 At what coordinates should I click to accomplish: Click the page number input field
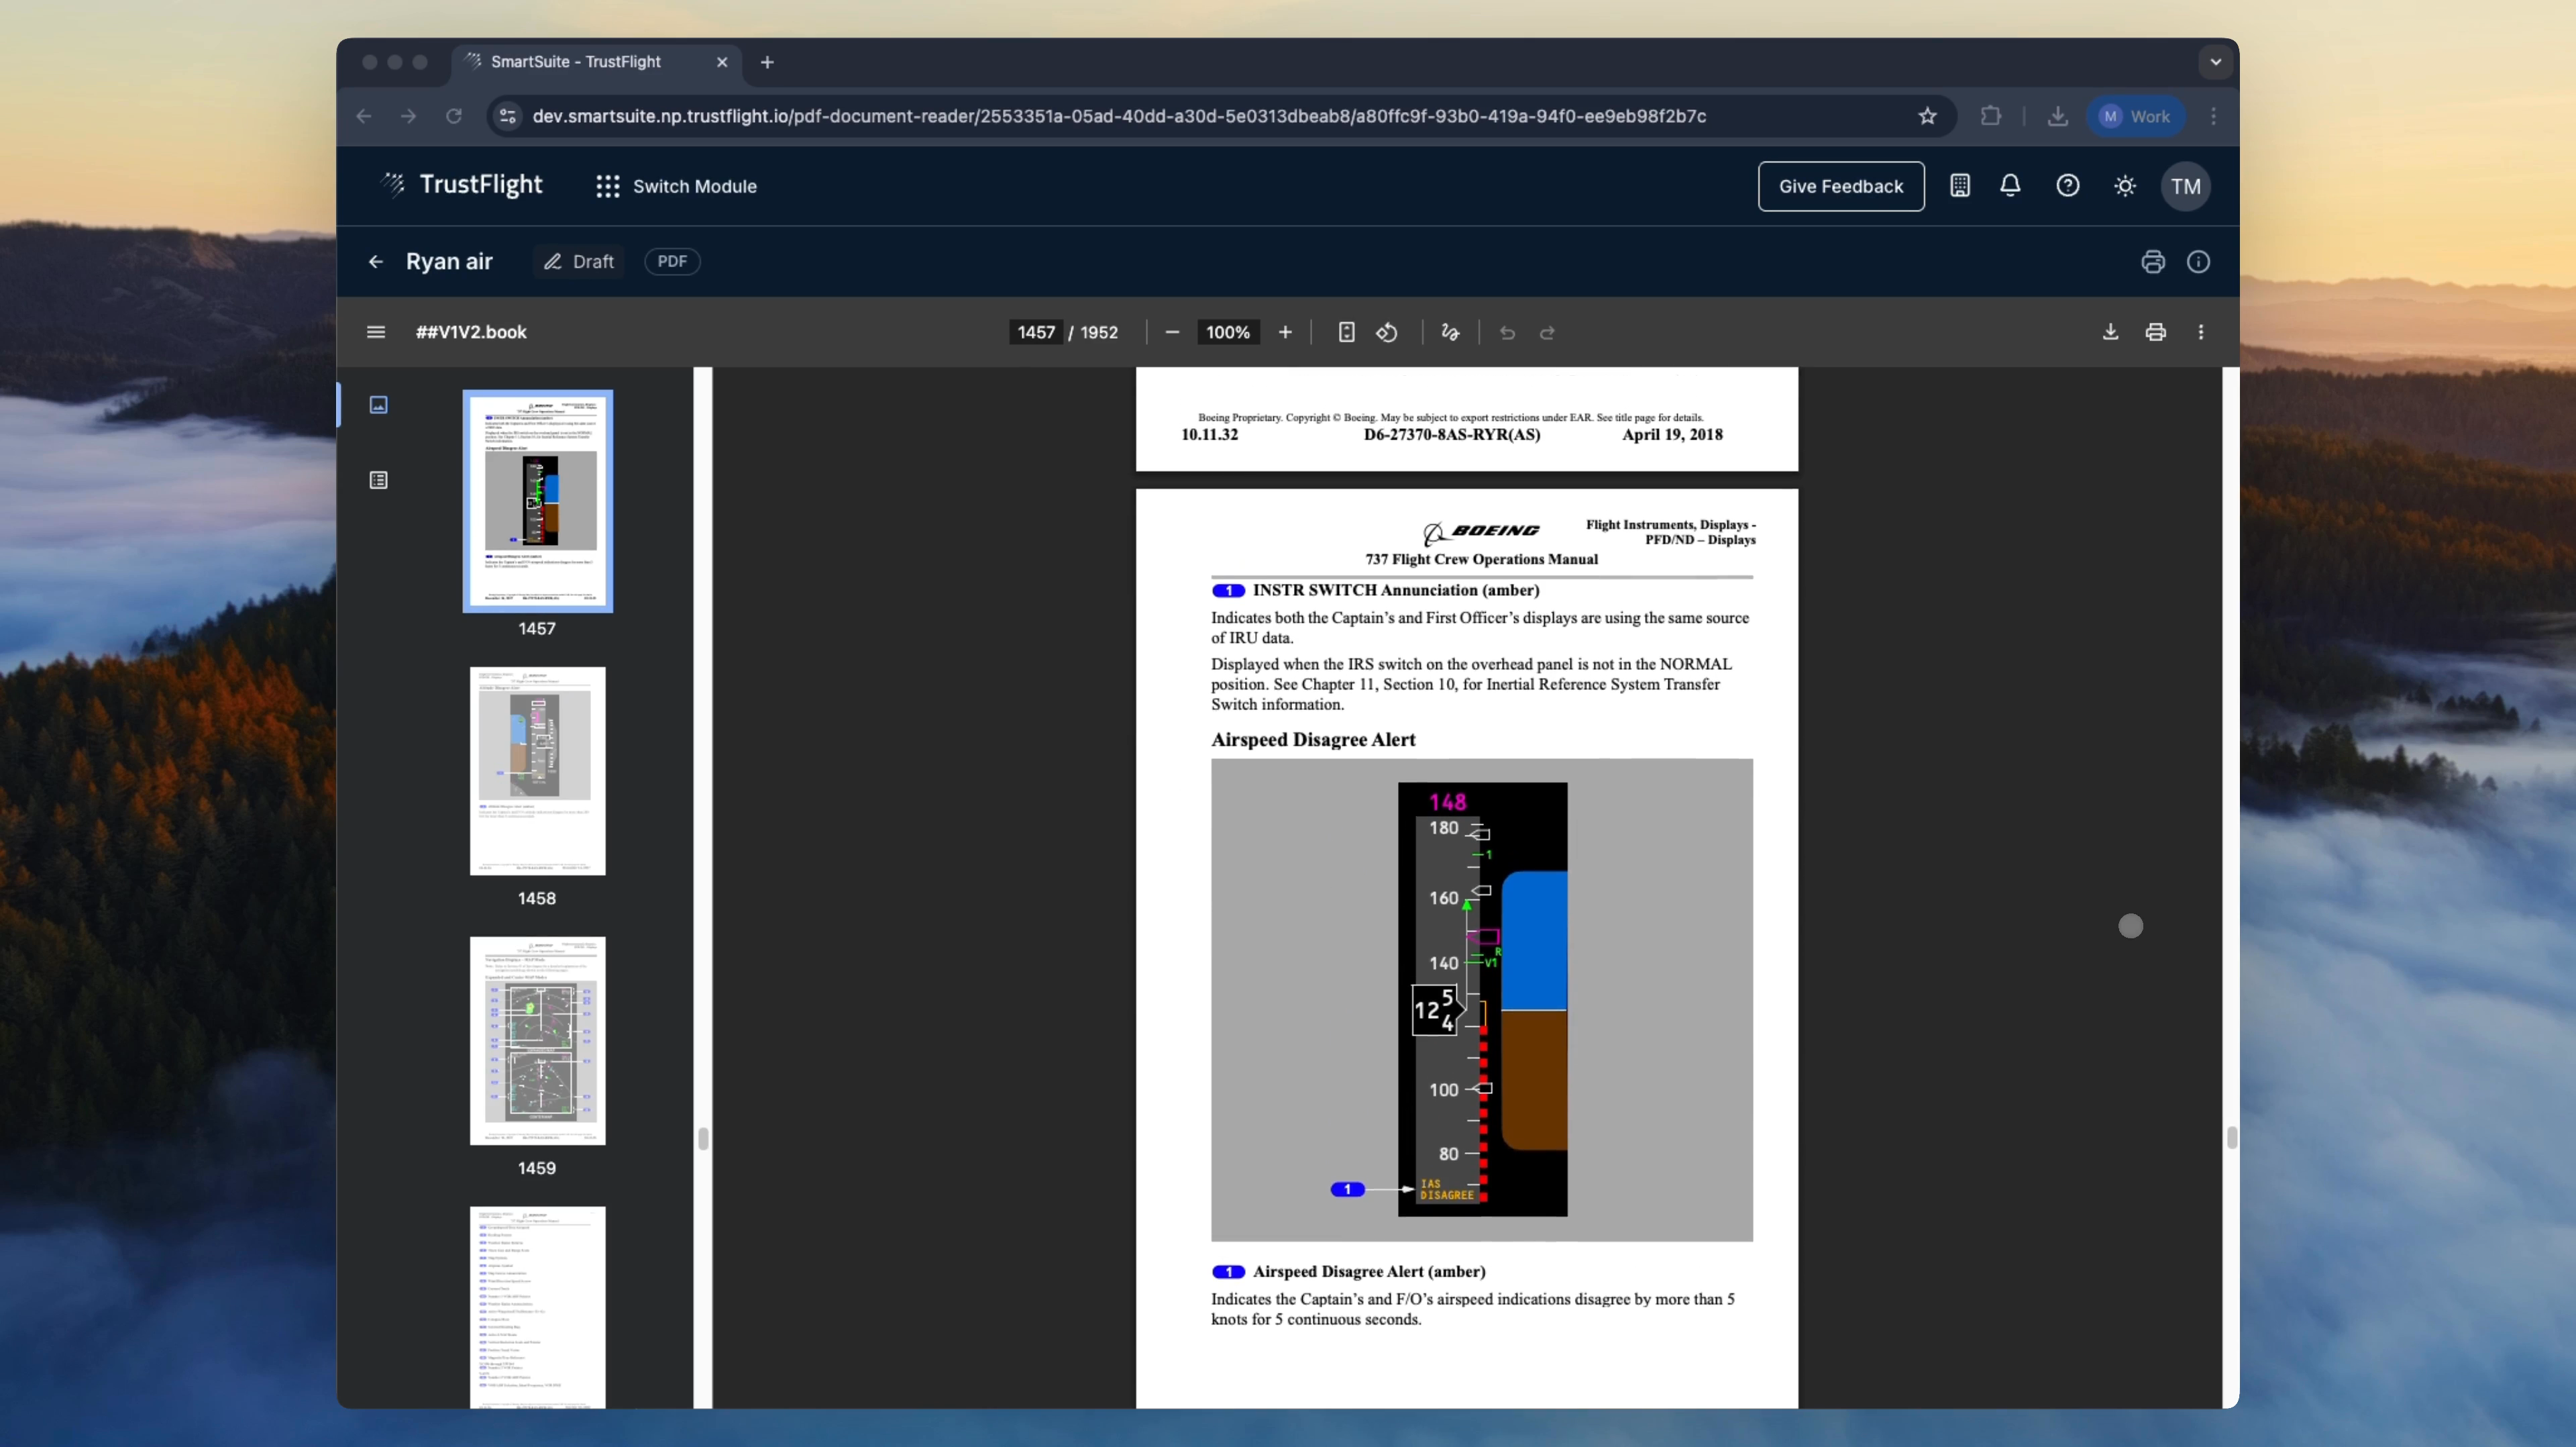coord(1036,332)
